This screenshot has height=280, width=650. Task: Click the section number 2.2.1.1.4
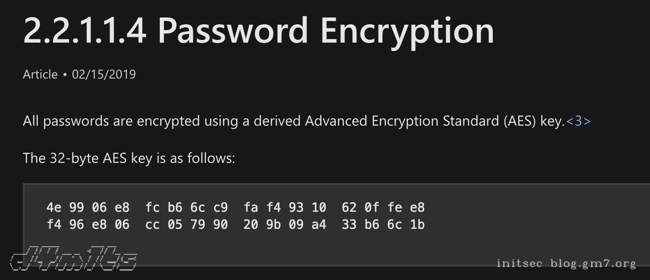click(x=85, y=31)
